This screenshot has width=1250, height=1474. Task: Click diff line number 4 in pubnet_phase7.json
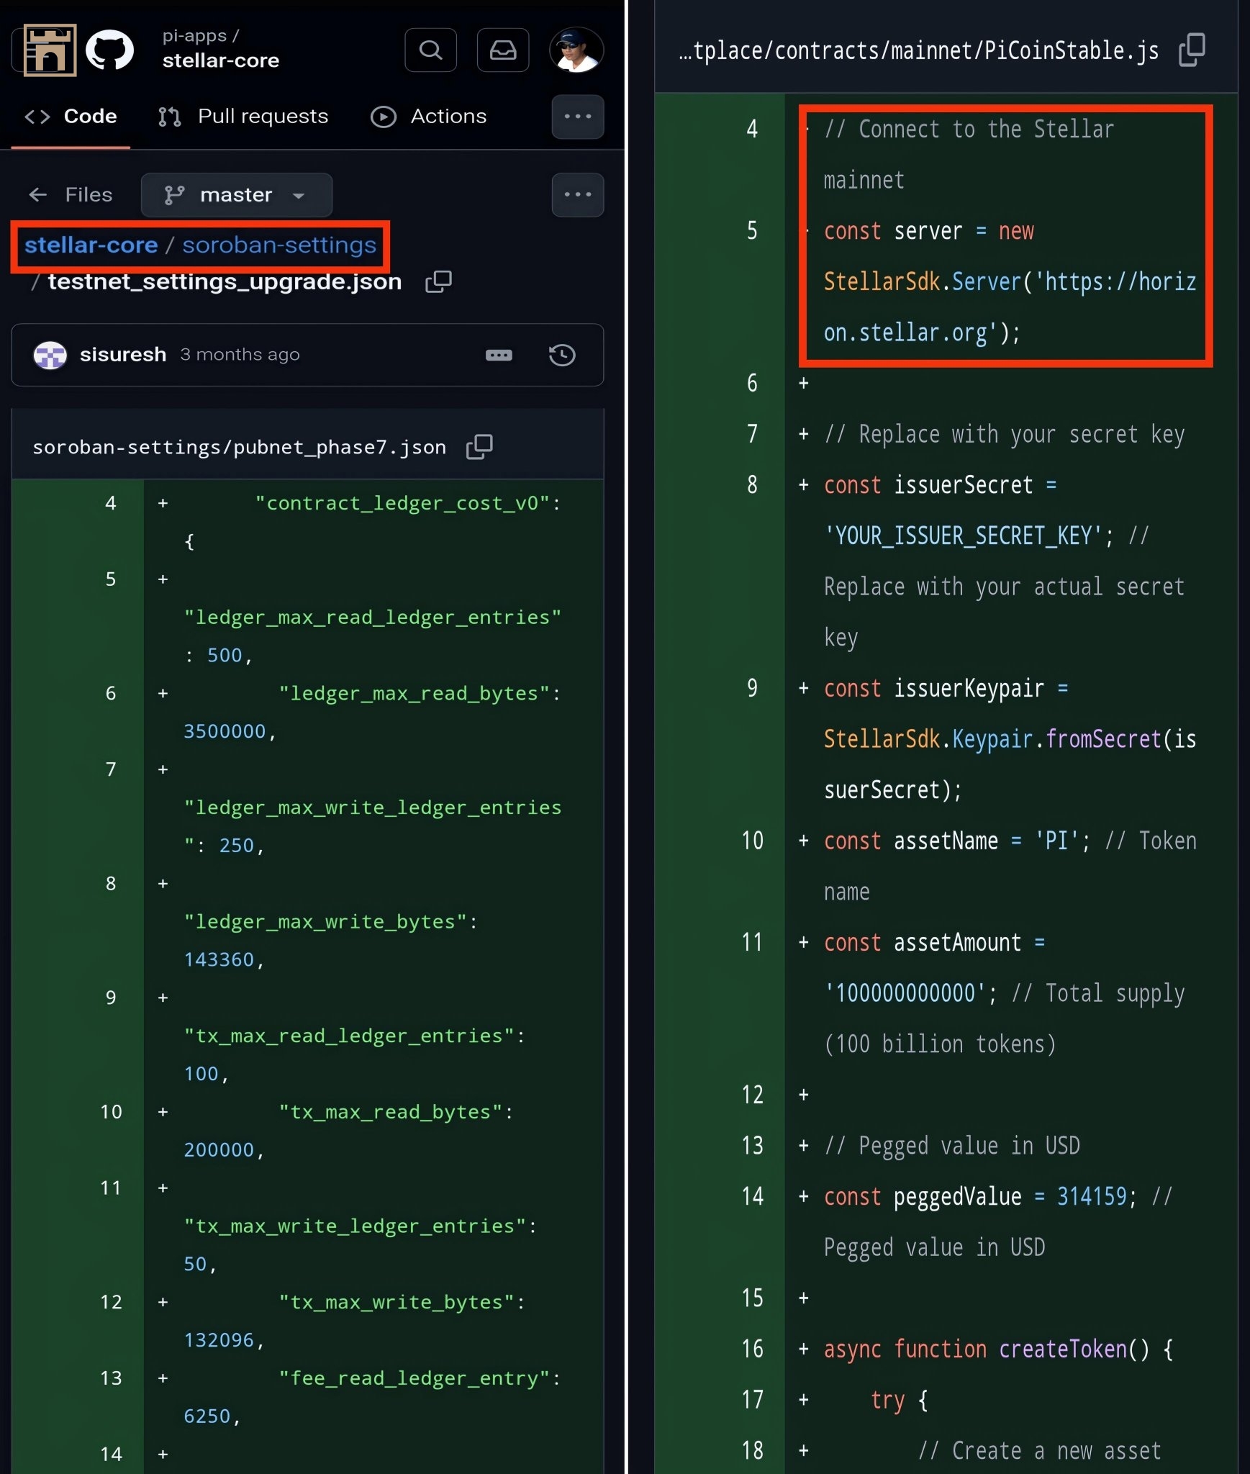[x=111, y=503]
